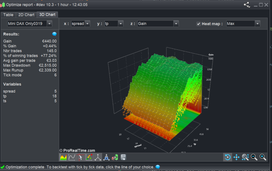
Task: Click the zoom in magnifier
Action: 263,157
